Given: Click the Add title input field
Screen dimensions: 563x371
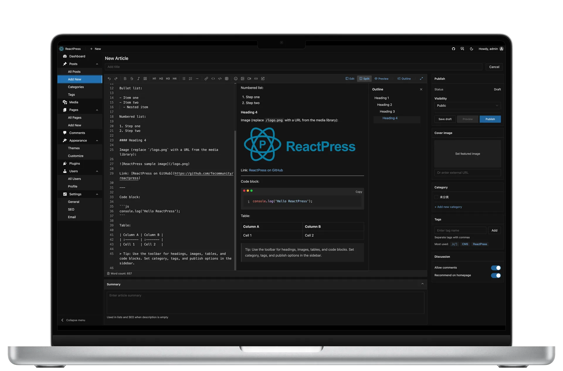Looking at the screenshot, I should (x=293, y=67).
